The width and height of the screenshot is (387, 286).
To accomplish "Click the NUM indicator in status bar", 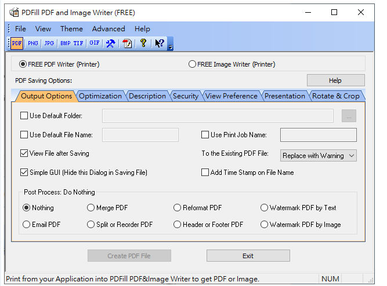I will point(330,279).
